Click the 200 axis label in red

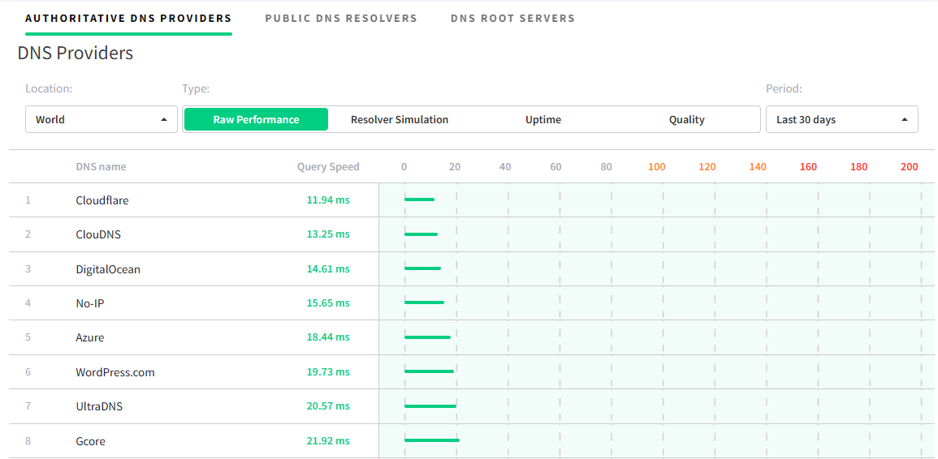910,167
